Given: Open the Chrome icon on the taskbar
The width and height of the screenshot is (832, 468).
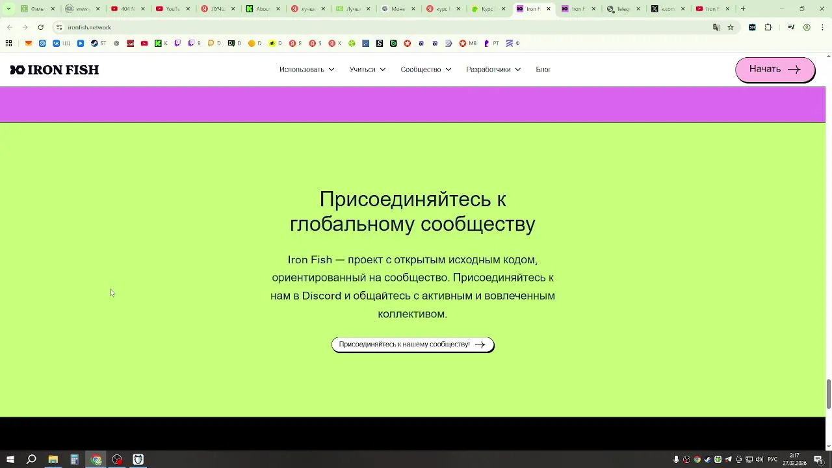Looking at the screenshot, I should [96, 460].
